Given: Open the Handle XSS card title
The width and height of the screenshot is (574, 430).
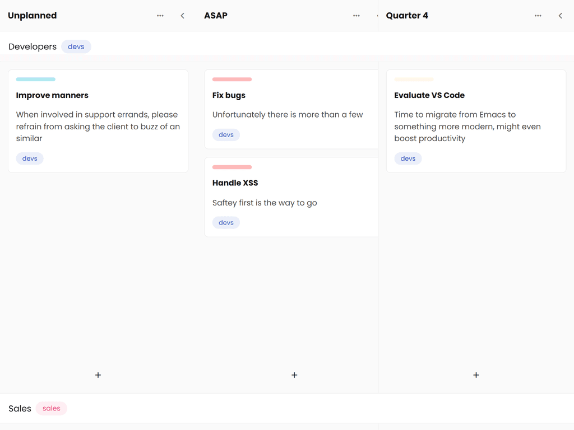Looking at the screenshot, I should click(x=235, y=183).
